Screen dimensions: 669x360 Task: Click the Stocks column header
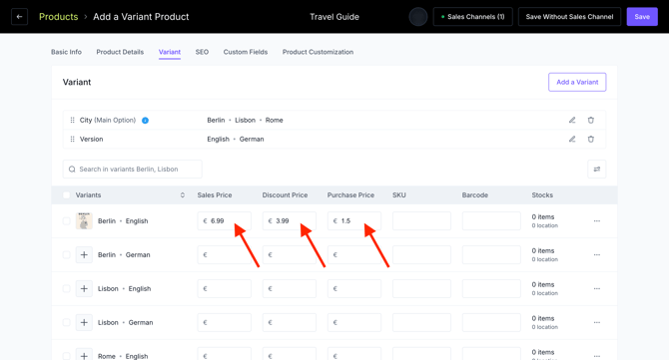click(542, 195)
